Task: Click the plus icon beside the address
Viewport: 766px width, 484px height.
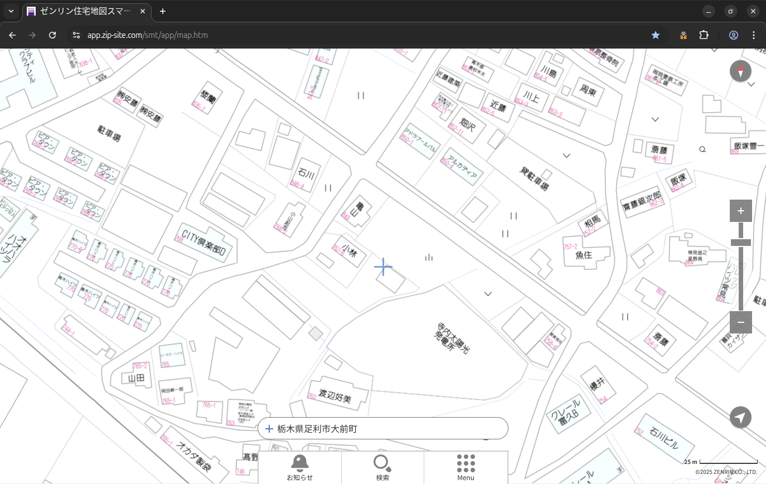Action: pos(269,429)
